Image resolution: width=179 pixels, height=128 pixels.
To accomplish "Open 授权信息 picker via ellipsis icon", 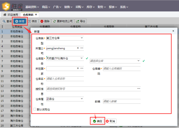I will coord(139,89).
